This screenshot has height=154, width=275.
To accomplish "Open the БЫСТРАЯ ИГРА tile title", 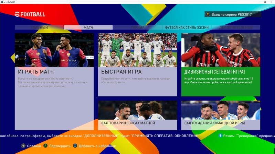I will click(x=121, y=72).
